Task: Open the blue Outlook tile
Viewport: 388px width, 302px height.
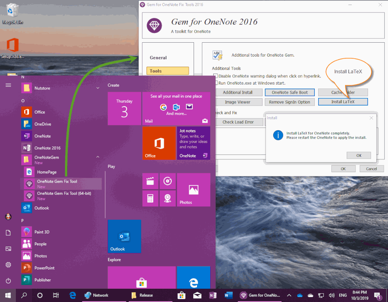Action: pos(125,236)
